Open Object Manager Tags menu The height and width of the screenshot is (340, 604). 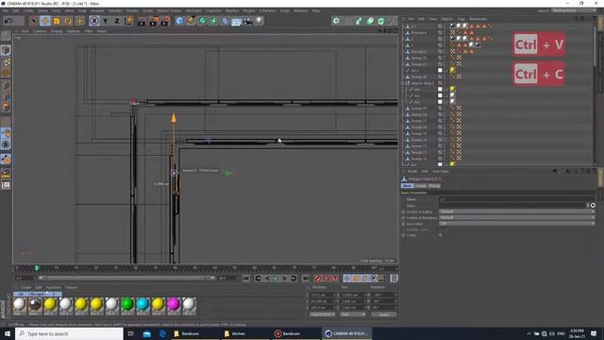(x=461, y=19)
